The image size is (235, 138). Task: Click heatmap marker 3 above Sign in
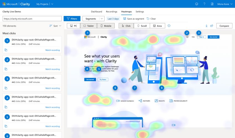click(199, 33)
